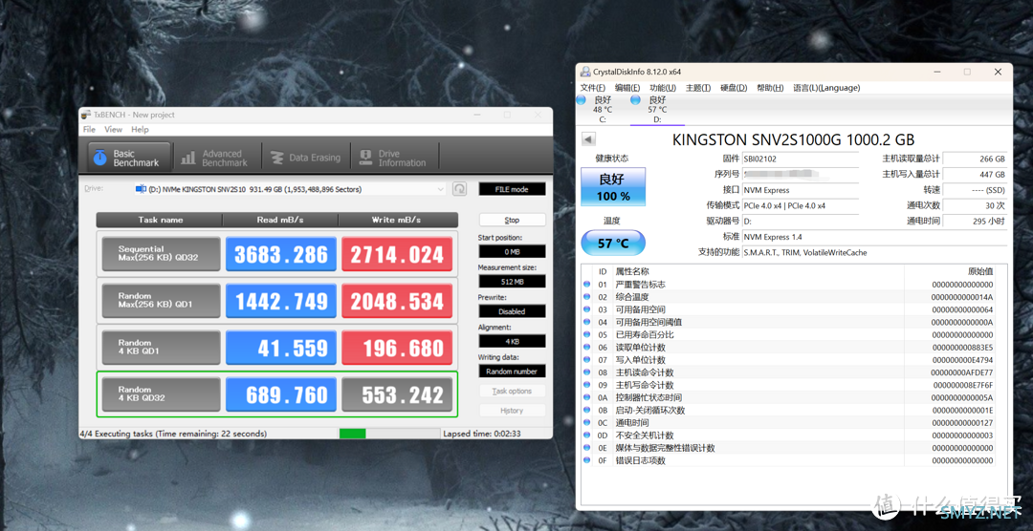Click the Random 4 KB QD1 task button
The height and width of the screenshot is (531, 1033).
pos(161,348)
